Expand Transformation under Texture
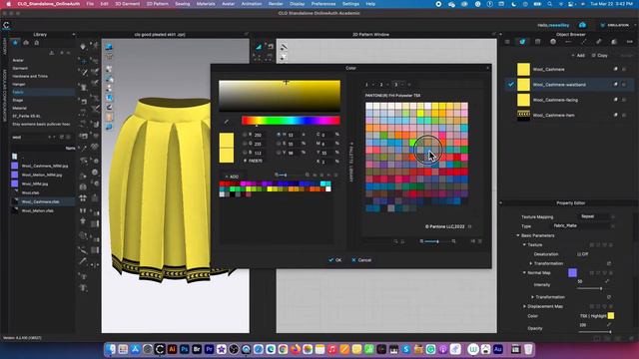639x359 pixels. point(531,263)
